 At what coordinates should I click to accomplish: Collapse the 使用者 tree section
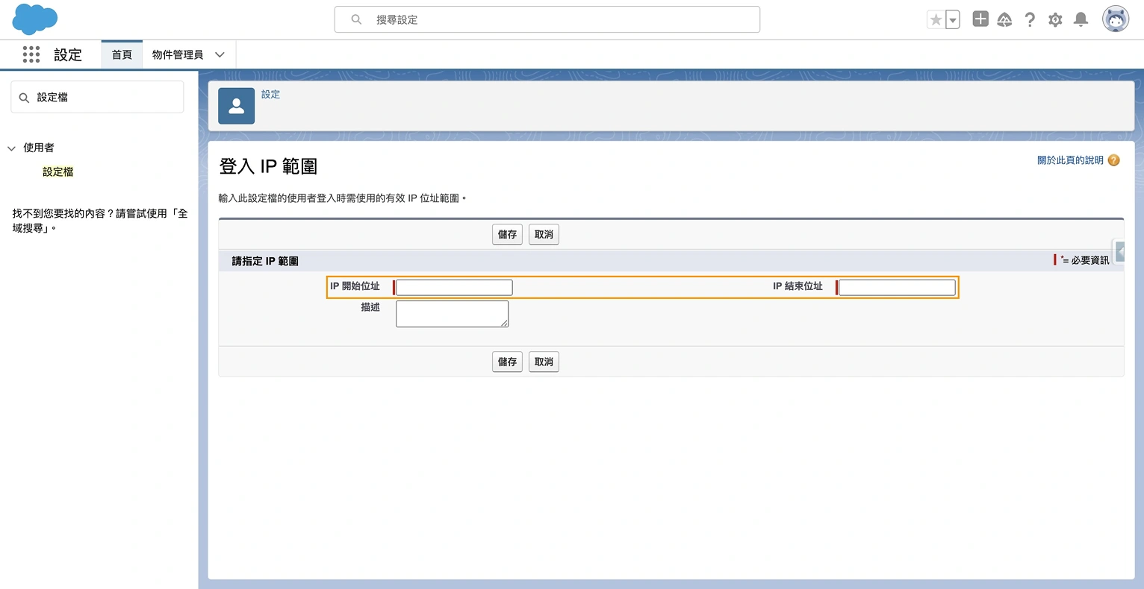click(11, 148)
